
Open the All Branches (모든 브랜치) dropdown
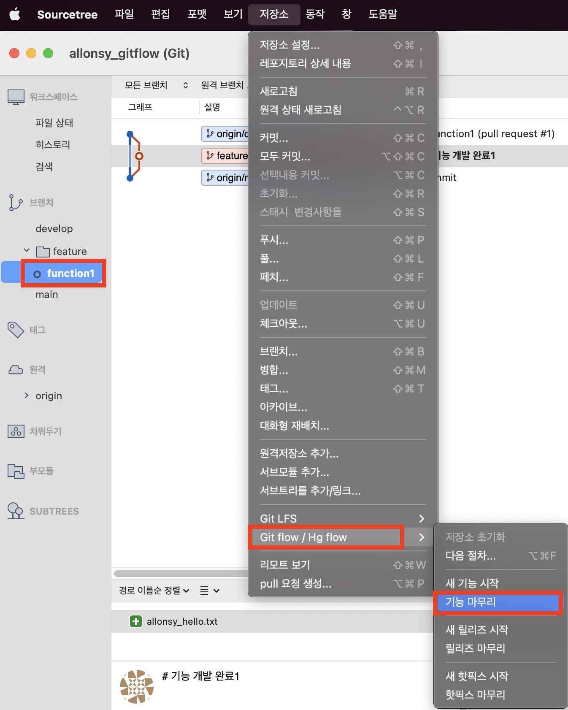(156, 85)
